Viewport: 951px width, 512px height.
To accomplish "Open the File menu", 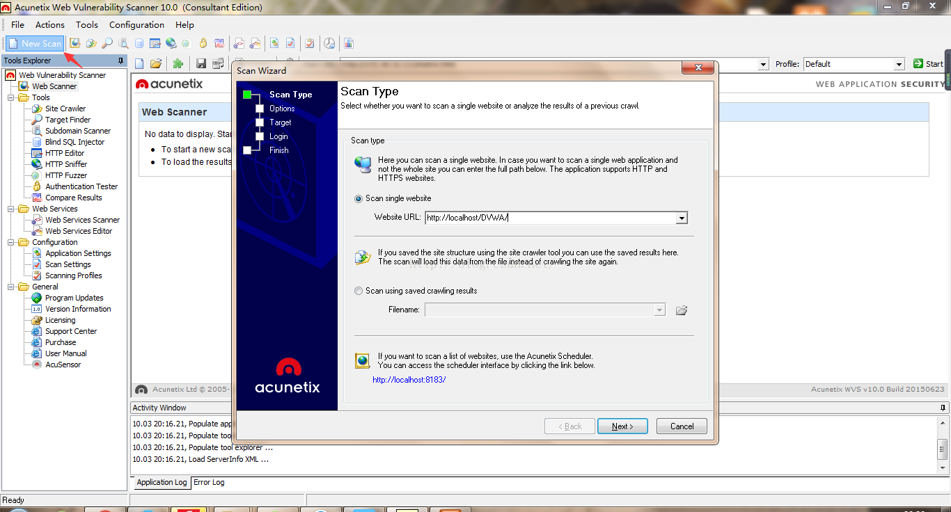I will (17, 25).
